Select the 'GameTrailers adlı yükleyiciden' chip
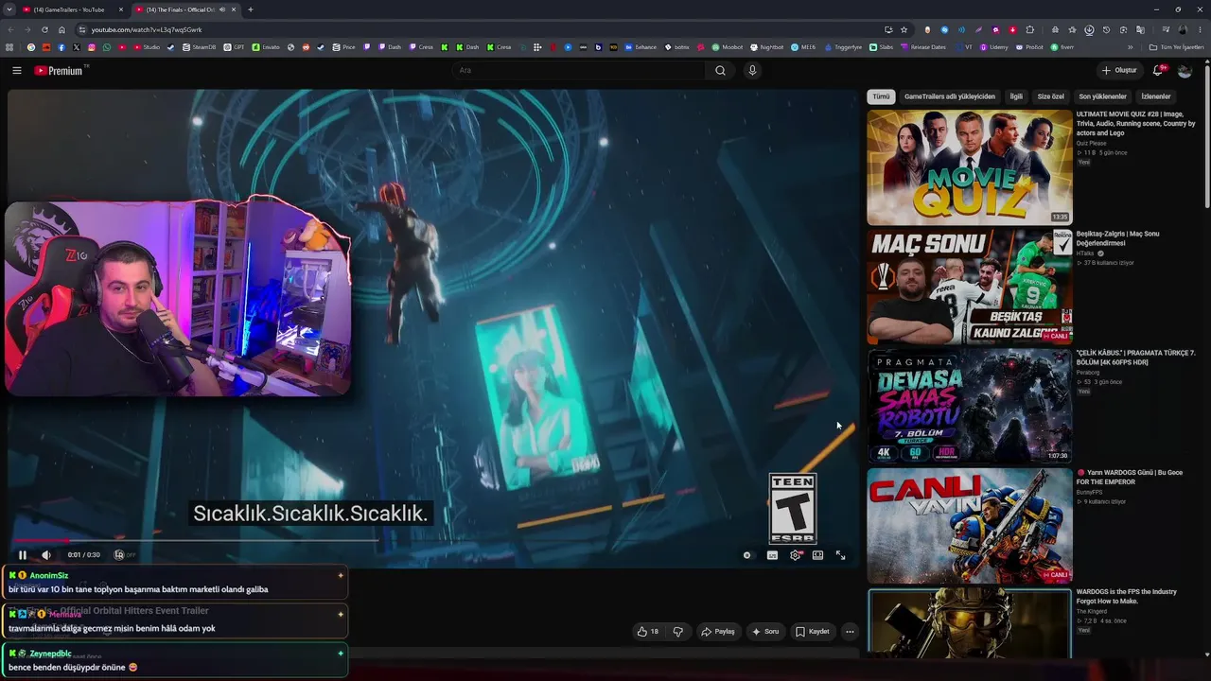The height and width of the screenshot is (681, 1211). (949, 96)
